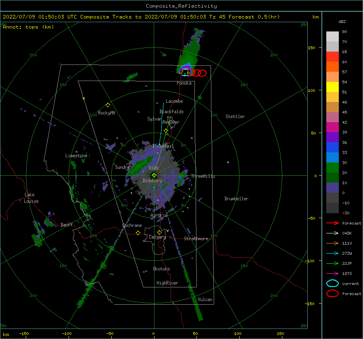This screenshot has height=339, width=363.
Task: Click the Composite_Reflectivity title
Action: pyautogui.click(x=181, y=6)
